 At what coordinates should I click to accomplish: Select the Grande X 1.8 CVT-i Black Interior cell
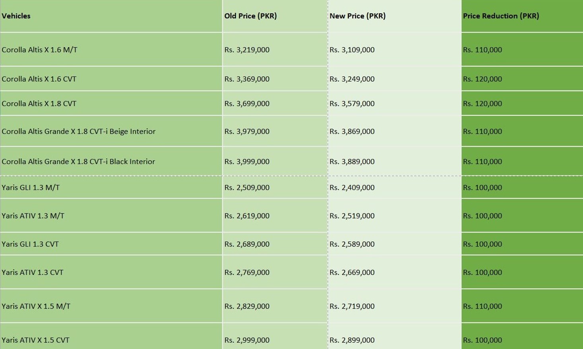click(x=111, y=161)
